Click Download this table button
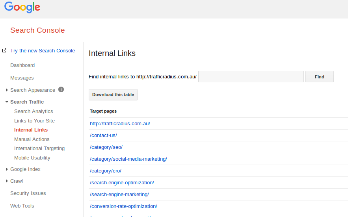Viewport: 348px width, 217px height. (113, 95)
